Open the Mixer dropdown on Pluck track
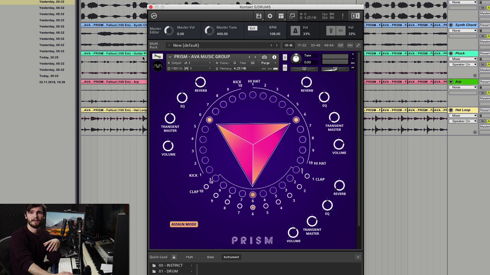Image resolution: width=490 pixels, height=275 pixels. [x=464, y=59]
